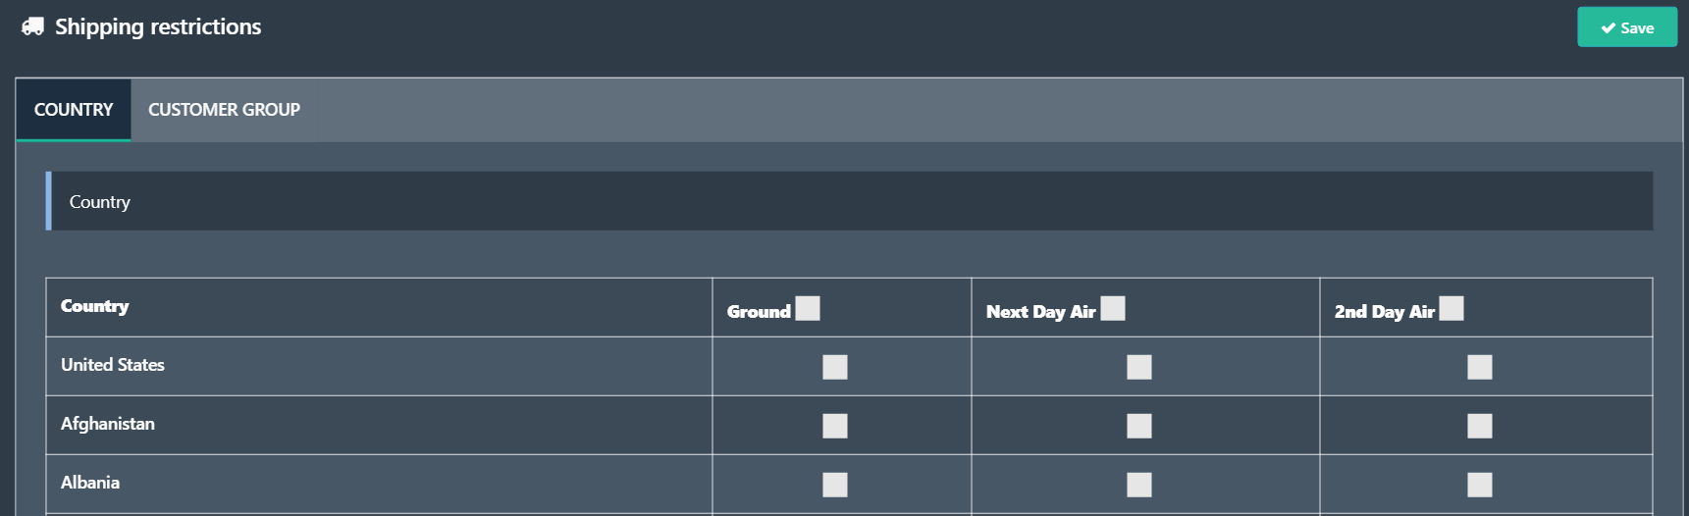
Task: Expand the Country panel header
Action: (849, 201)
